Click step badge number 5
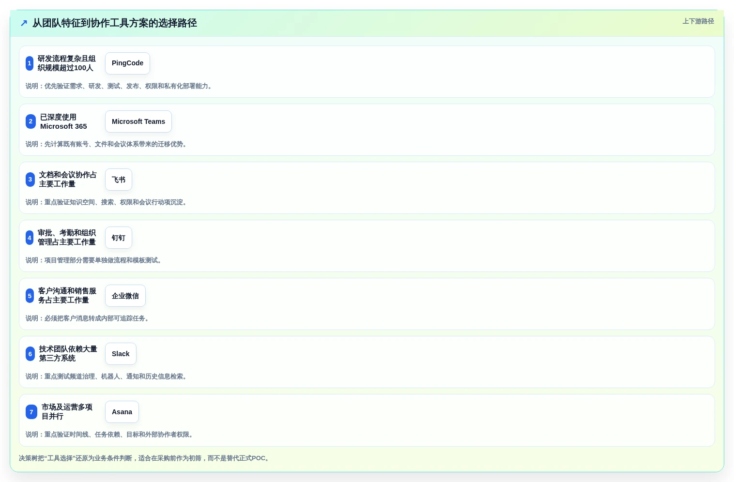 pos(30,296)
